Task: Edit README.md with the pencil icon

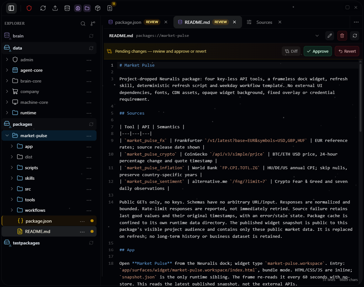Action: click(330, 36)
